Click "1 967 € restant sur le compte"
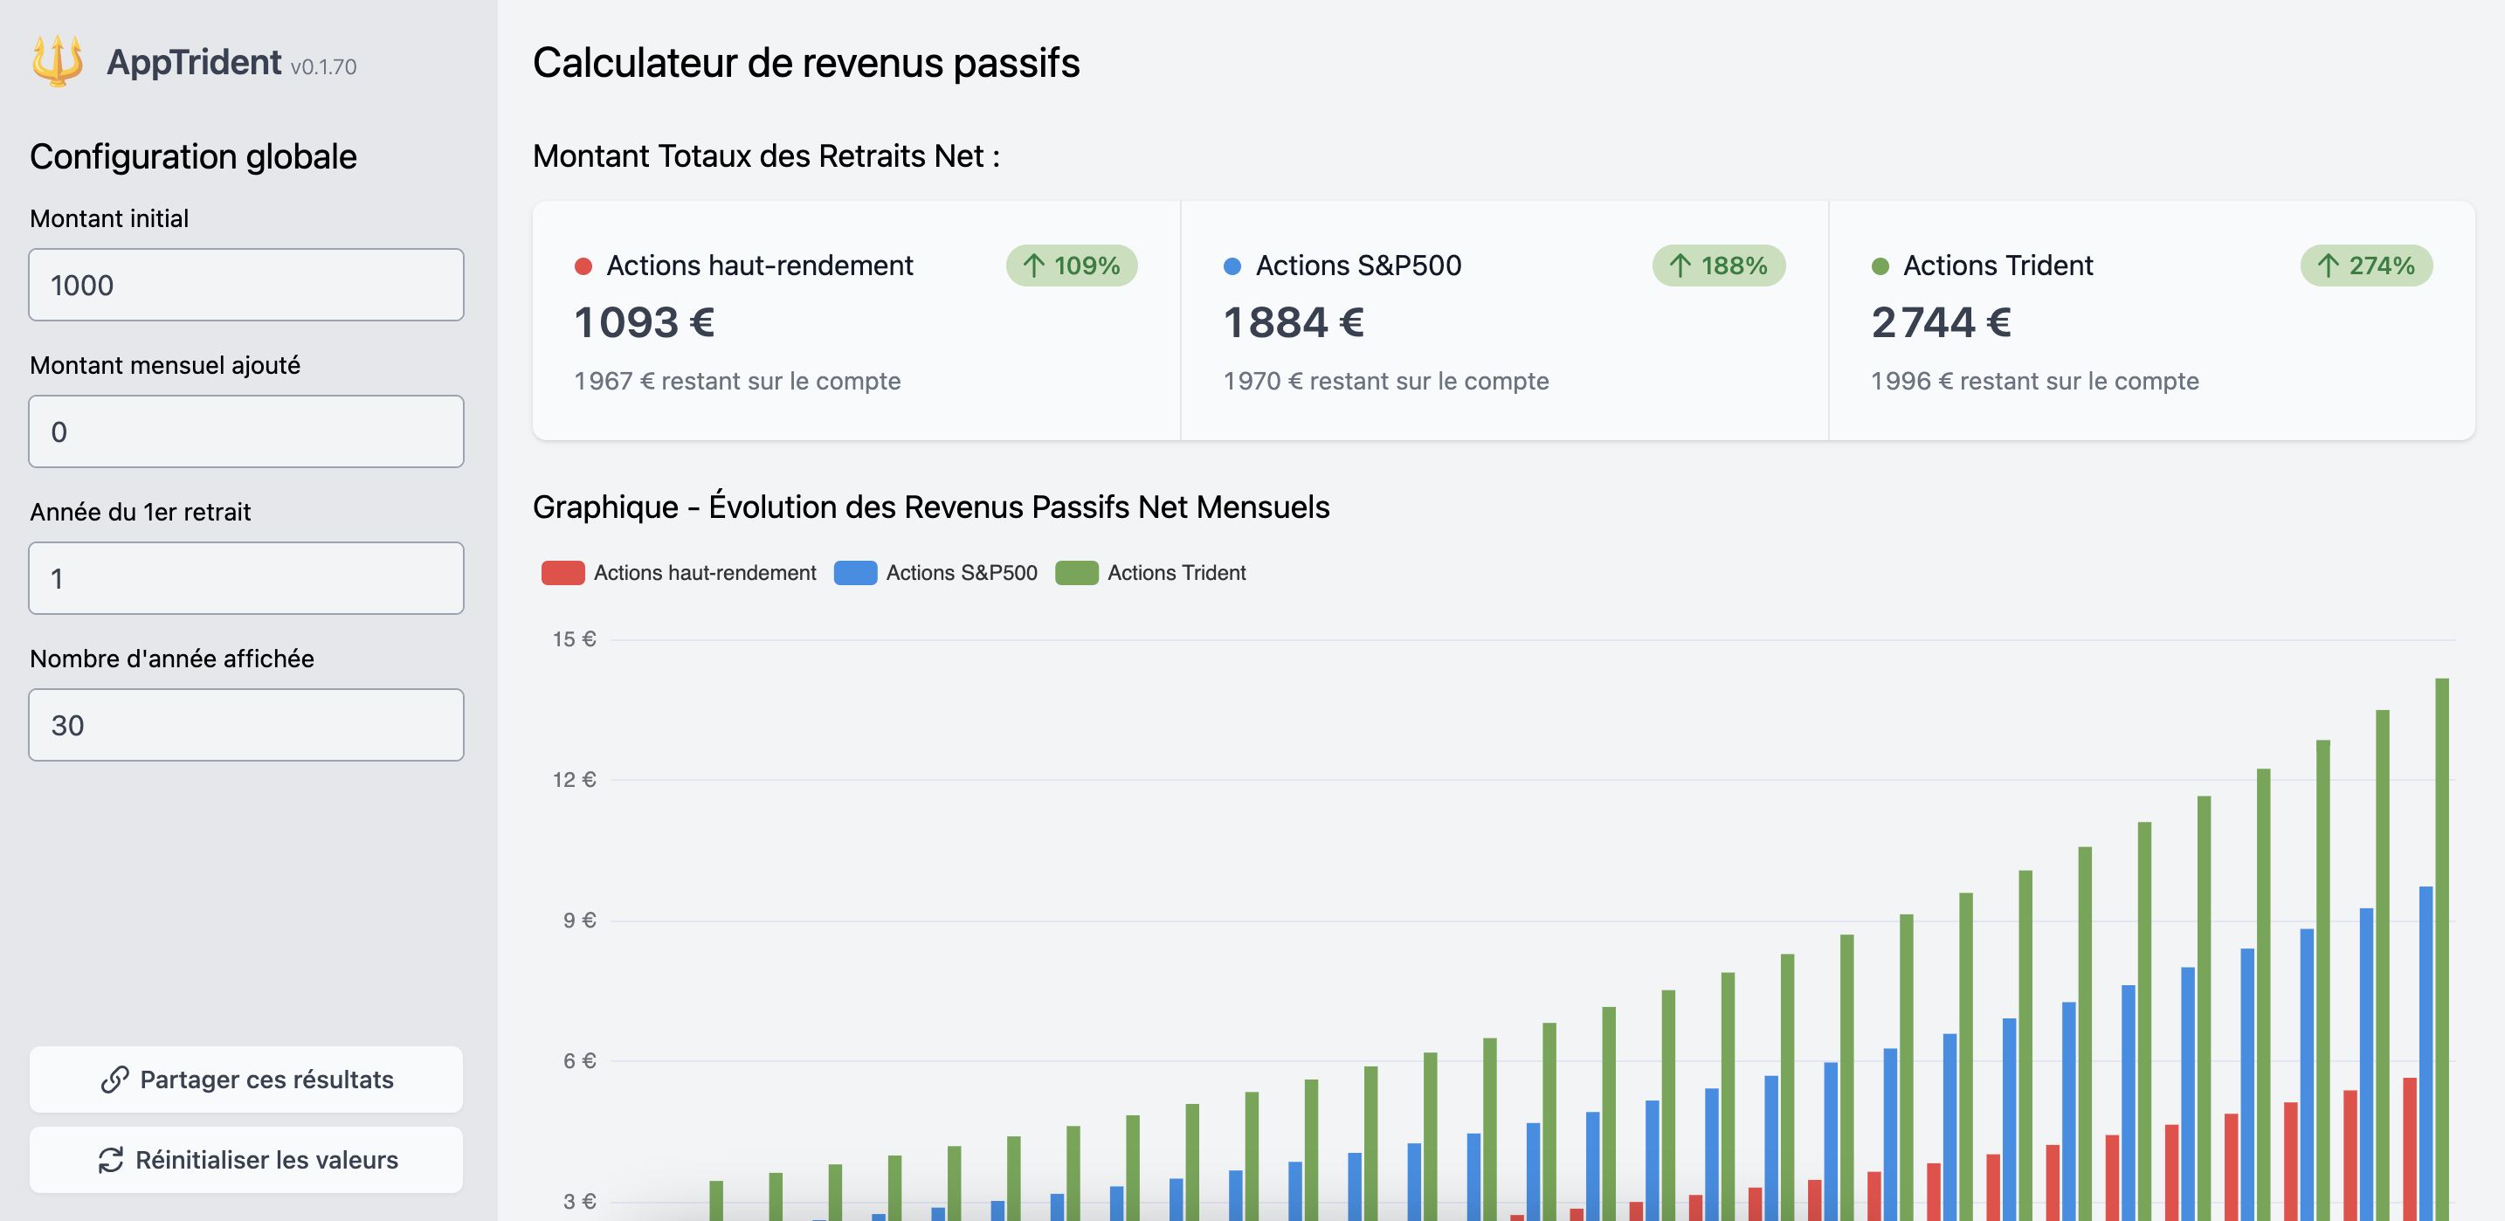This screenshot has height=1221, width=2505. tap(738, 381)
